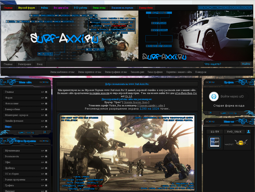Click the large game artwork image
Viewport: 255px width, 192px height.
pyautogui.click(x=127, y=153)
